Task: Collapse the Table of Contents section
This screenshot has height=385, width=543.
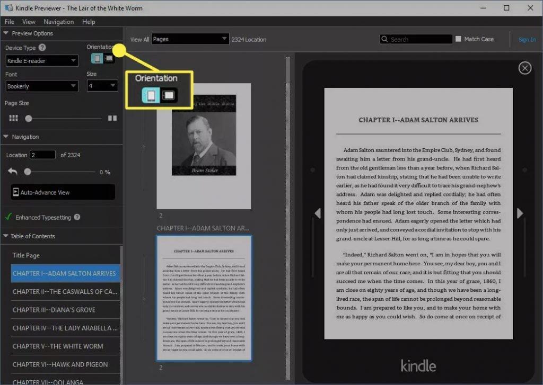Action: point(5,236)
